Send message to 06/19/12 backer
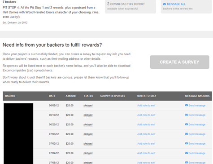The width and height of the screenshot is (213, 164). [197, 115]
